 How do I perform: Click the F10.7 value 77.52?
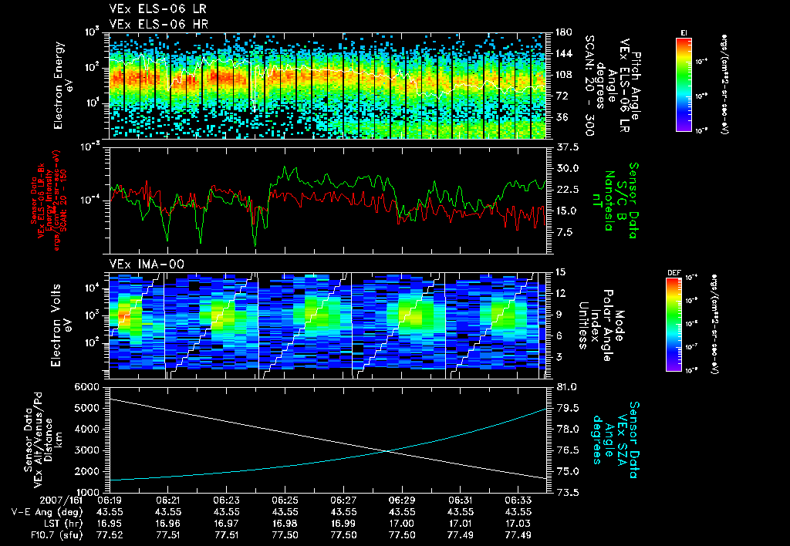click(110, 535)
